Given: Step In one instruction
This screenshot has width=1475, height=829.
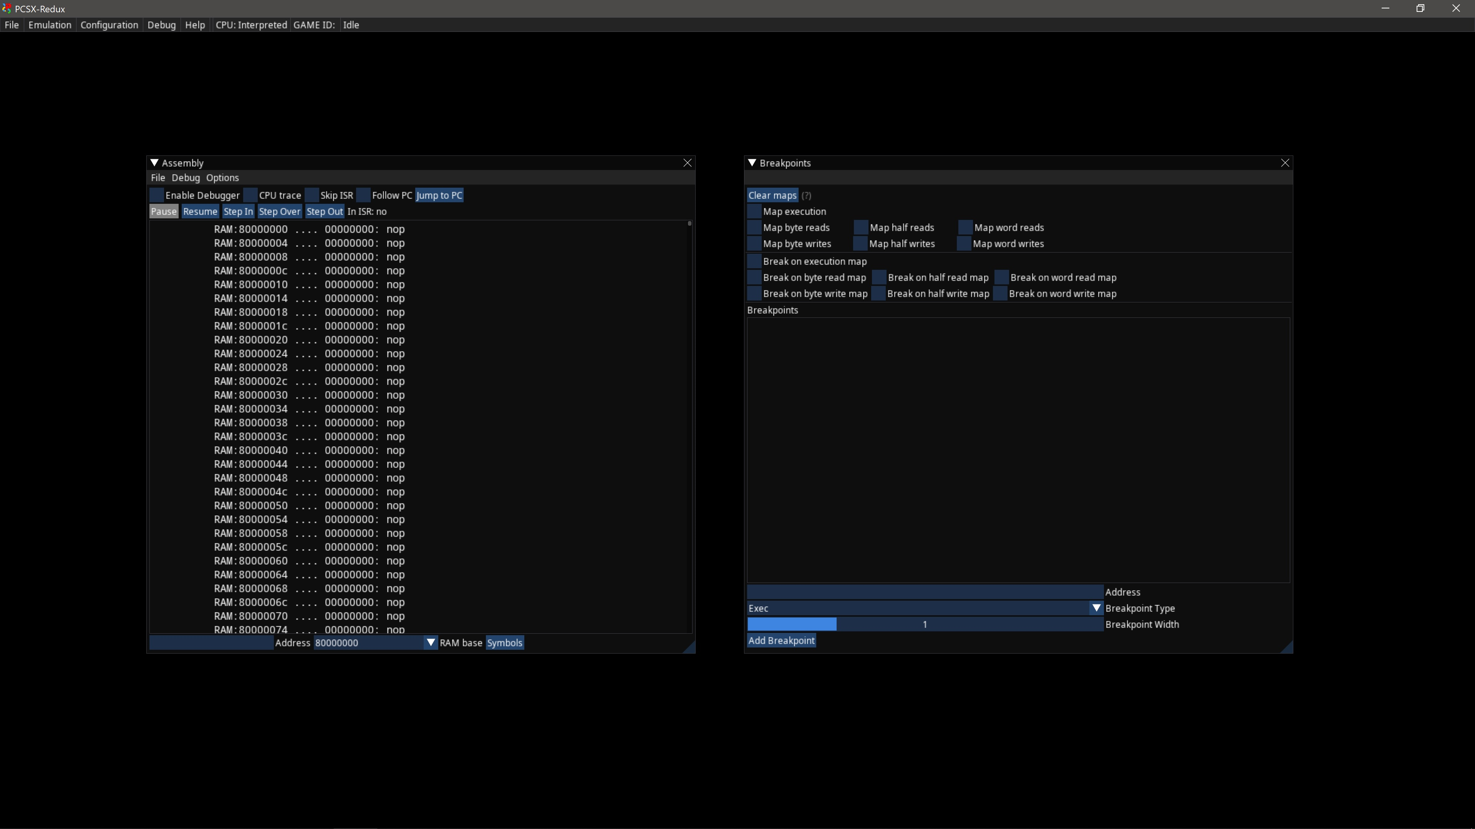Looking at the screenshot, I should 238,211.
